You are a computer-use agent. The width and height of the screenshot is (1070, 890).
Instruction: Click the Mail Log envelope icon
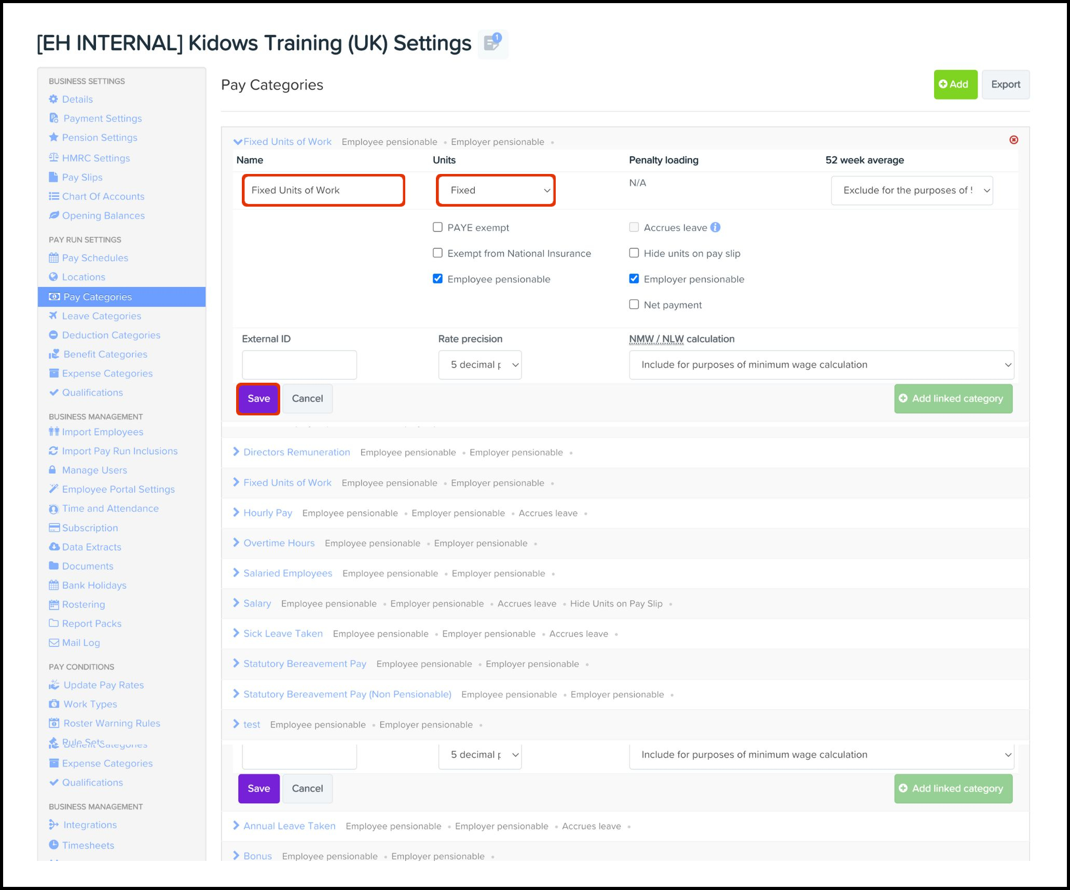tap(53, 643)
